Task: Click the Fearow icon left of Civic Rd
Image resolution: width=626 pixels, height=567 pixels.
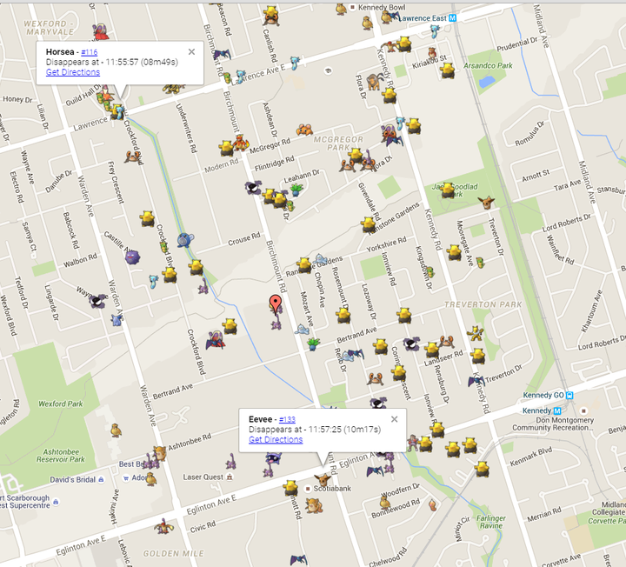Action: click(x=164, y=526)
